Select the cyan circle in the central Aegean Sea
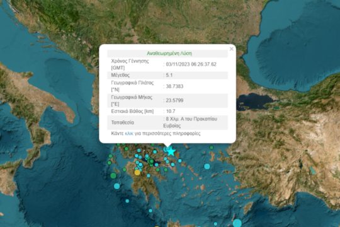The height and width of the screenshot is (227, 340). [x=207, y=166]
